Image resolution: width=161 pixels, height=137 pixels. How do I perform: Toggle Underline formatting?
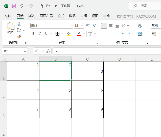46,34
